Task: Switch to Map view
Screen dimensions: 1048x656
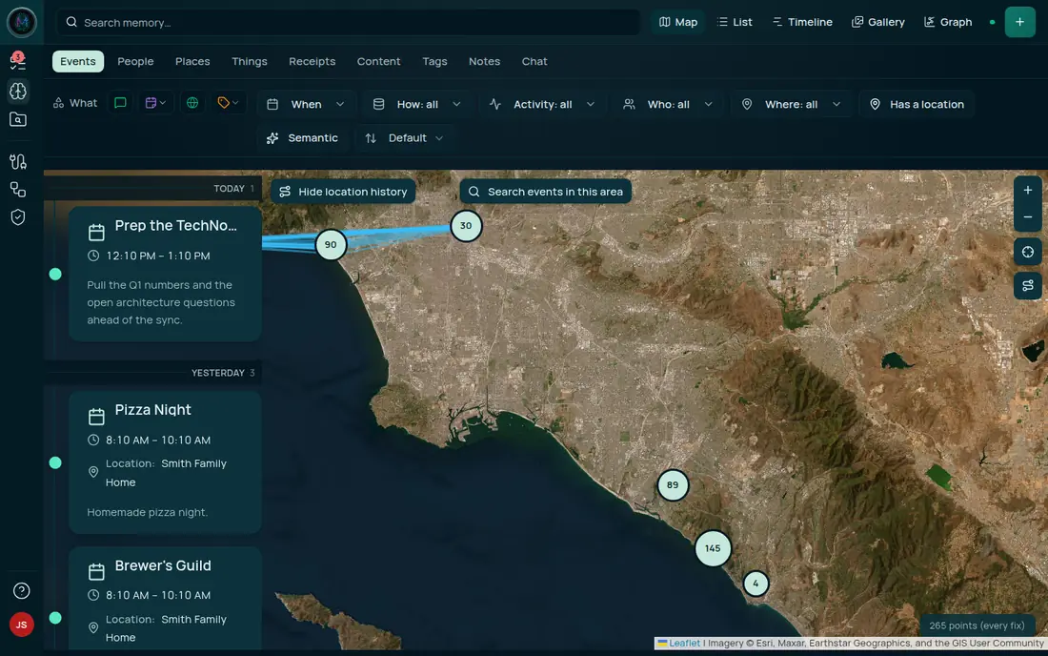Action: [677, 22]
